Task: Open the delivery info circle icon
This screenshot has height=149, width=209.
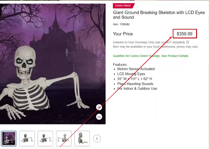Action: click(188, 42)
